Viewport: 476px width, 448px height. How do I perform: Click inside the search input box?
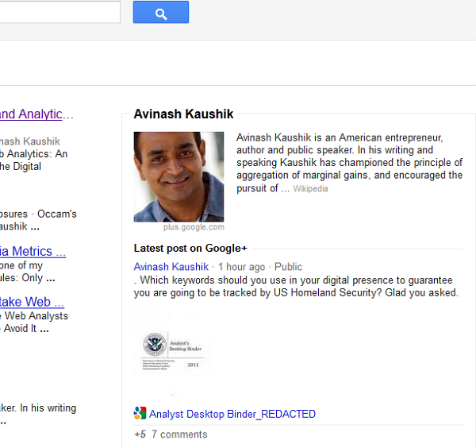click(59, 12)
